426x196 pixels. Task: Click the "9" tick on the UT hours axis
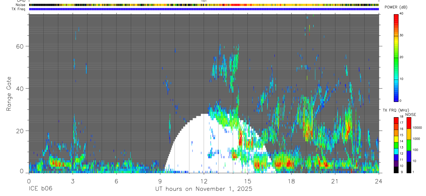[160, 181]
